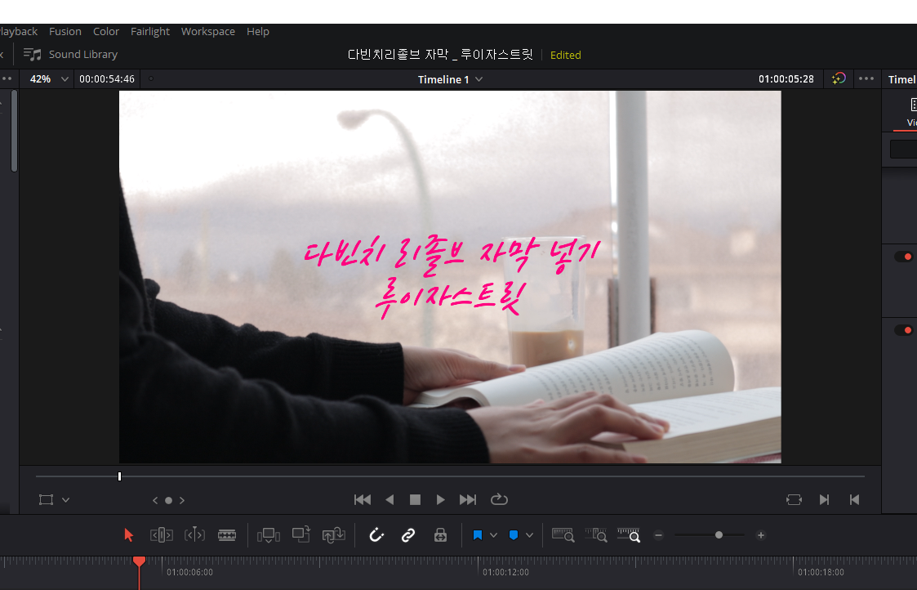Open the 42% viewer zoom dropdown
The image size is (917, 590).
pyautogui.click(x=49, y=79)
